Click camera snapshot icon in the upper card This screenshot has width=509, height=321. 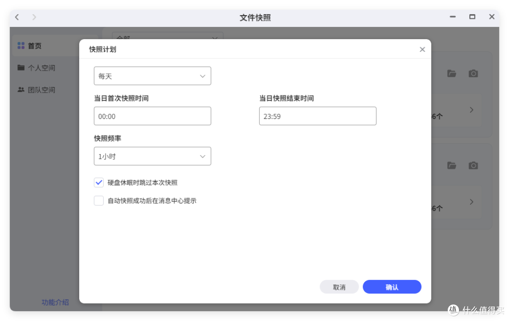tap(473, 74)
